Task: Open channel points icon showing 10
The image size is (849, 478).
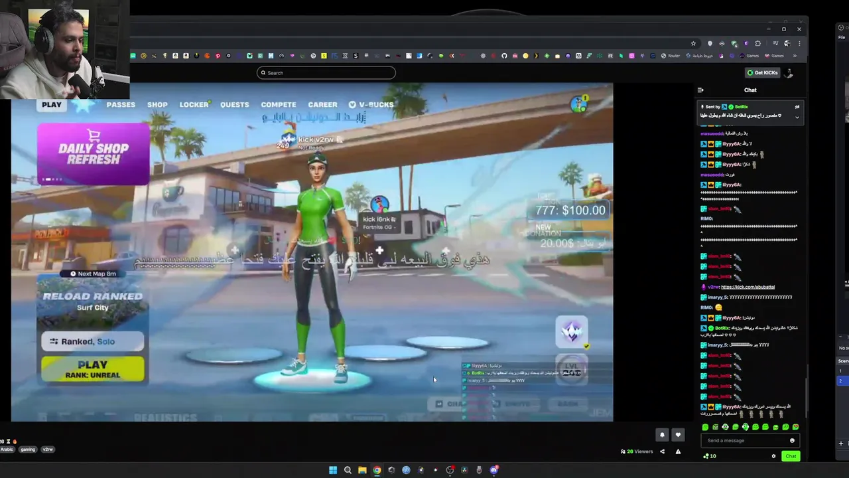Action: [710, 456]
